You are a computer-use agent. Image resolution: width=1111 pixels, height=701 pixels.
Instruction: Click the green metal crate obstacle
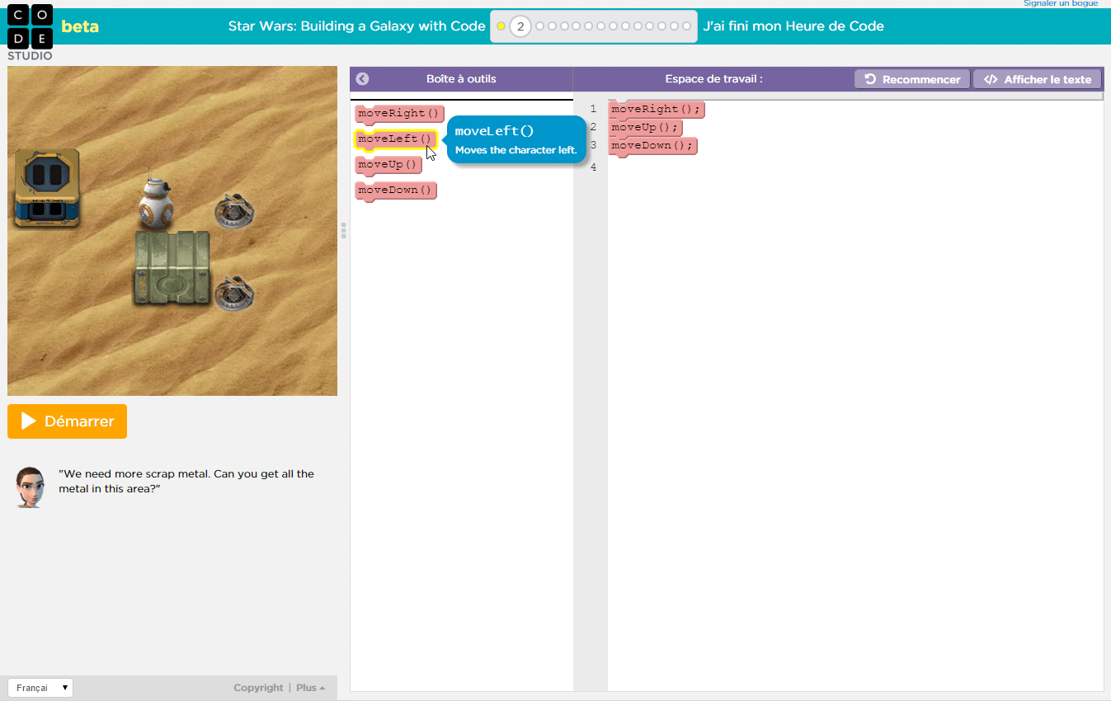(172, 268)
